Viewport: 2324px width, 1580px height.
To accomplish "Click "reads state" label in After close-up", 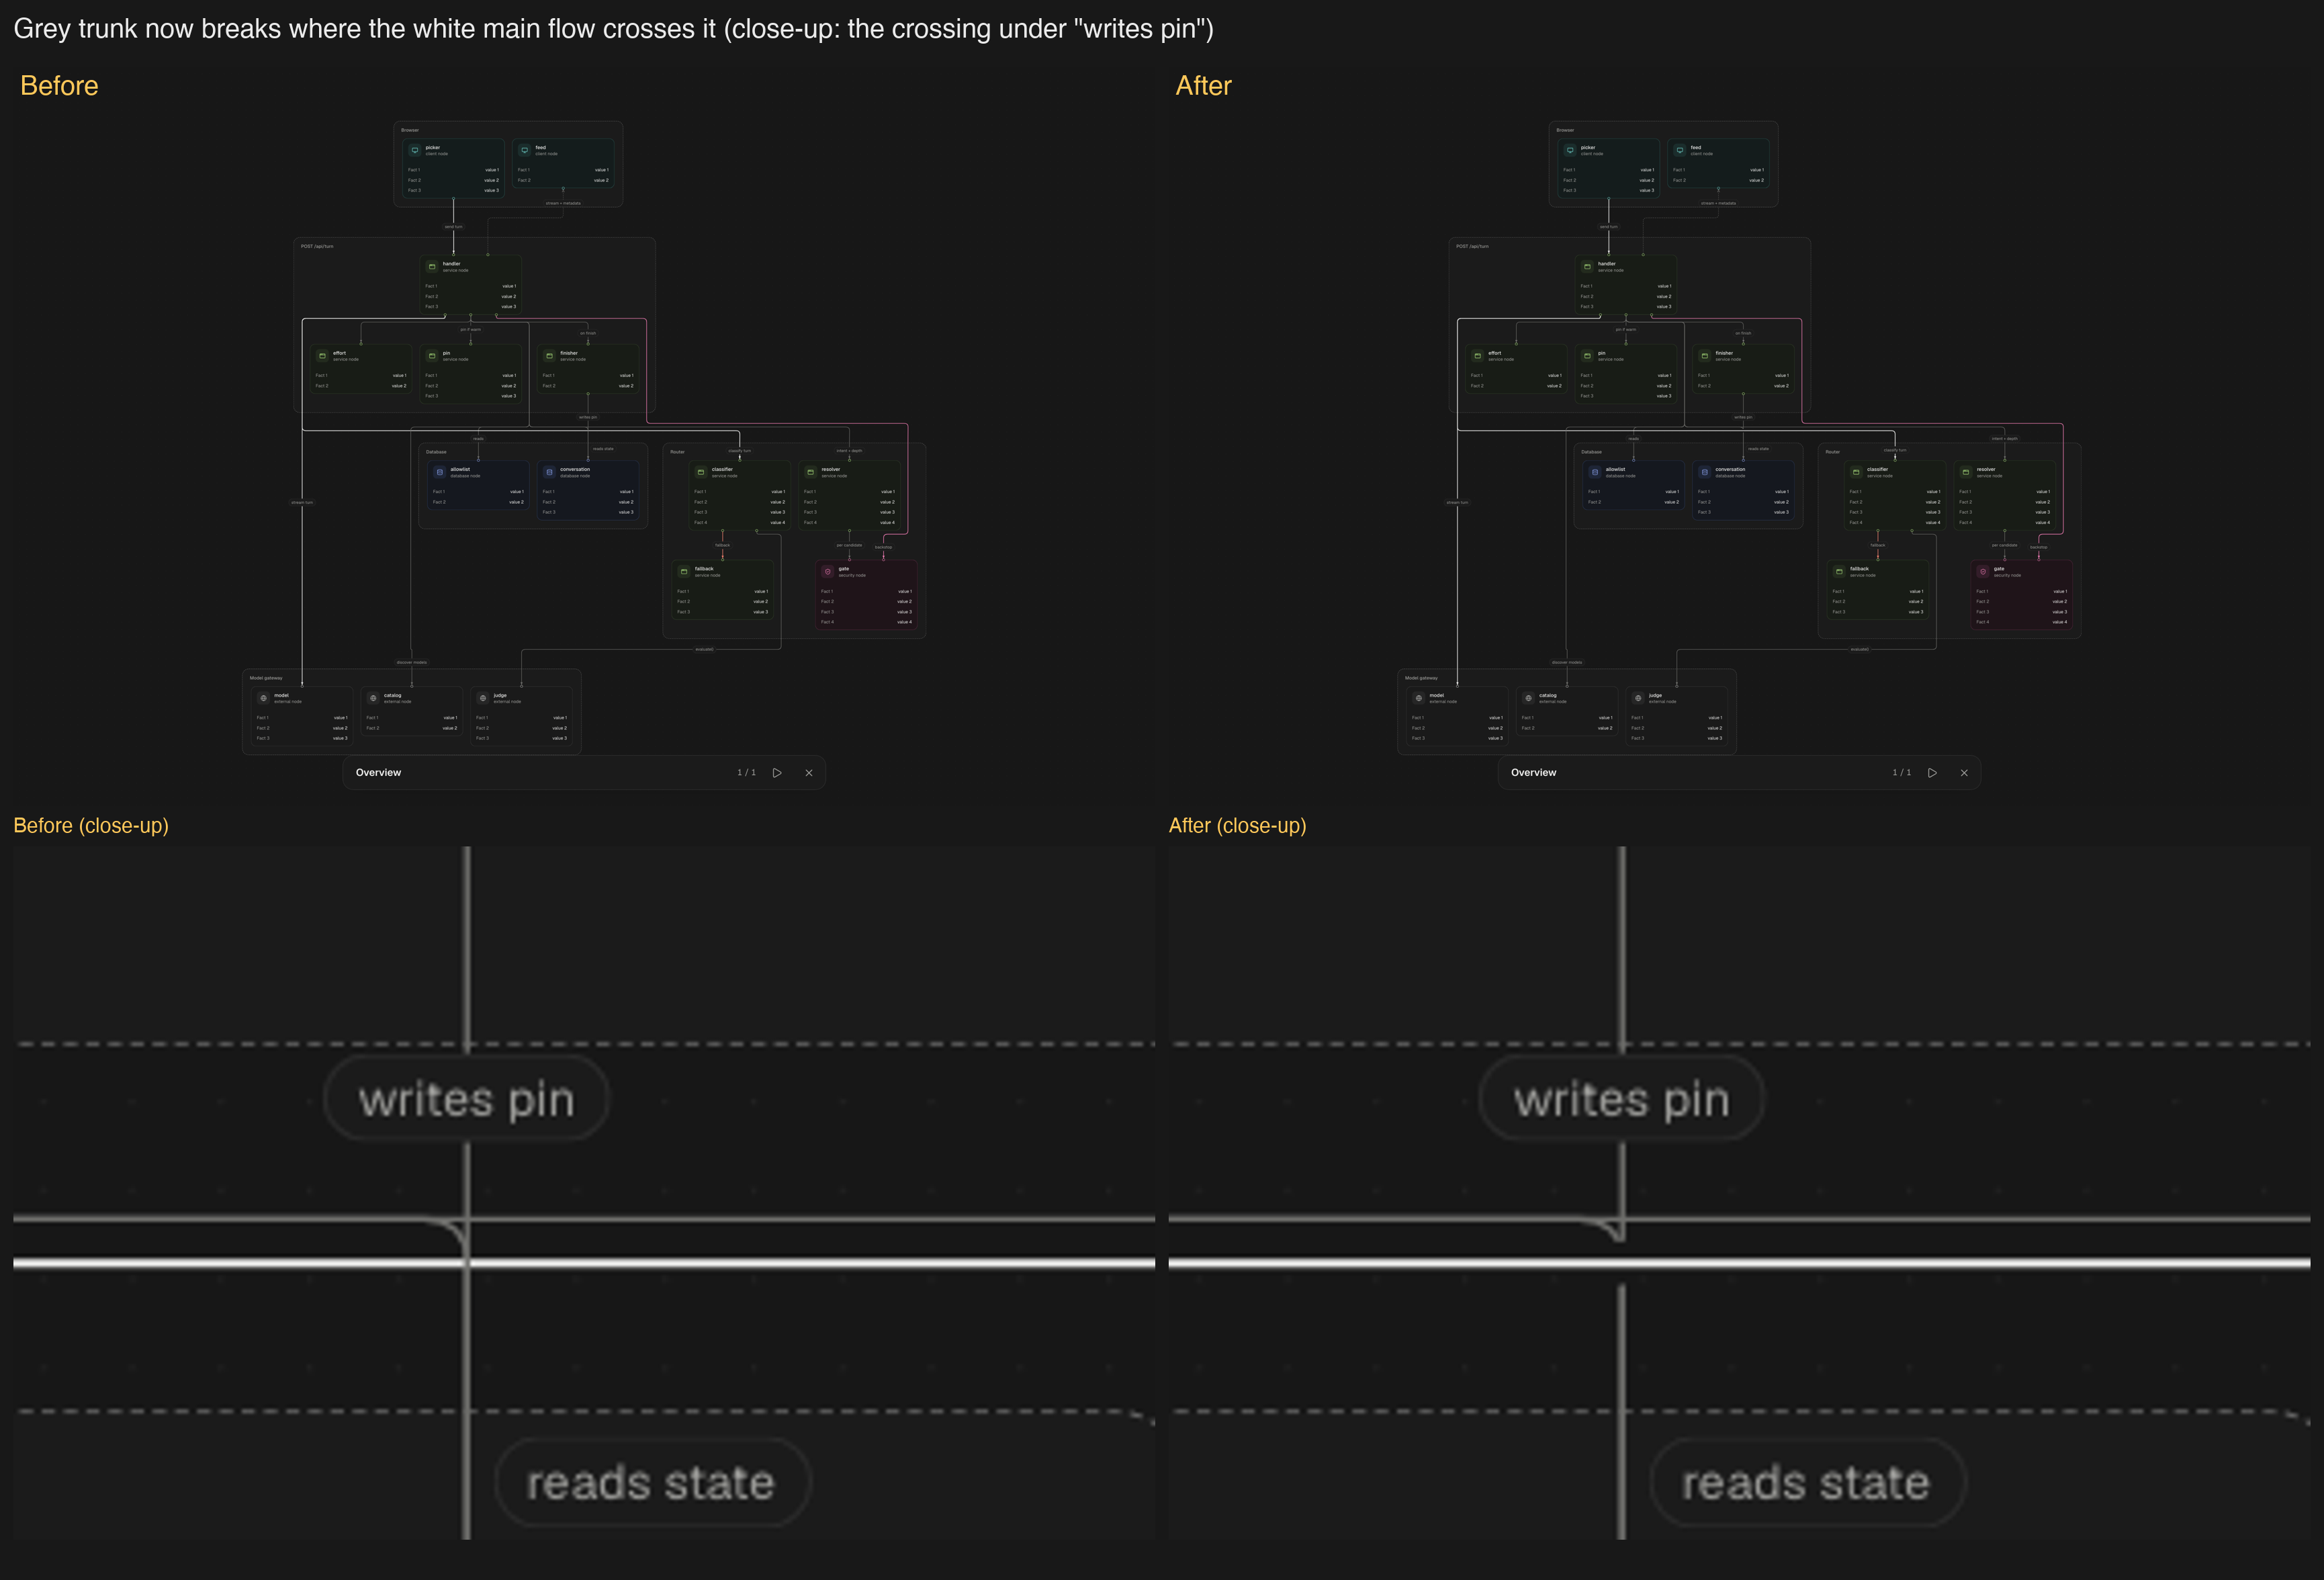I will point(1807,1483).
